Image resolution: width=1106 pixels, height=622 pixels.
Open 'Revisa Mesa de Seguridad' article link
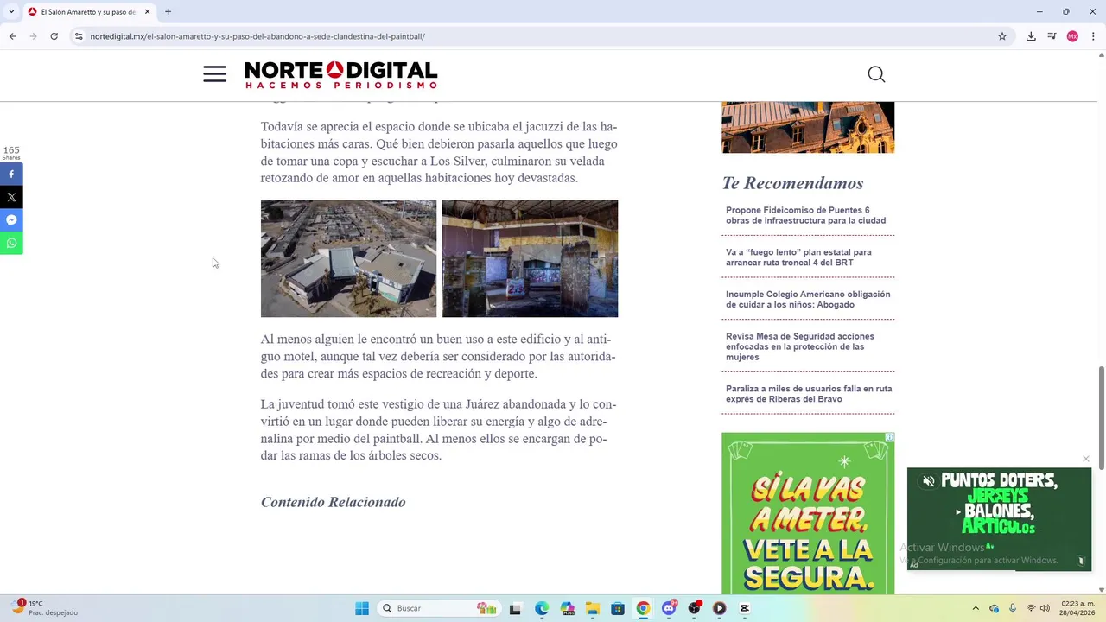(800, 346)
